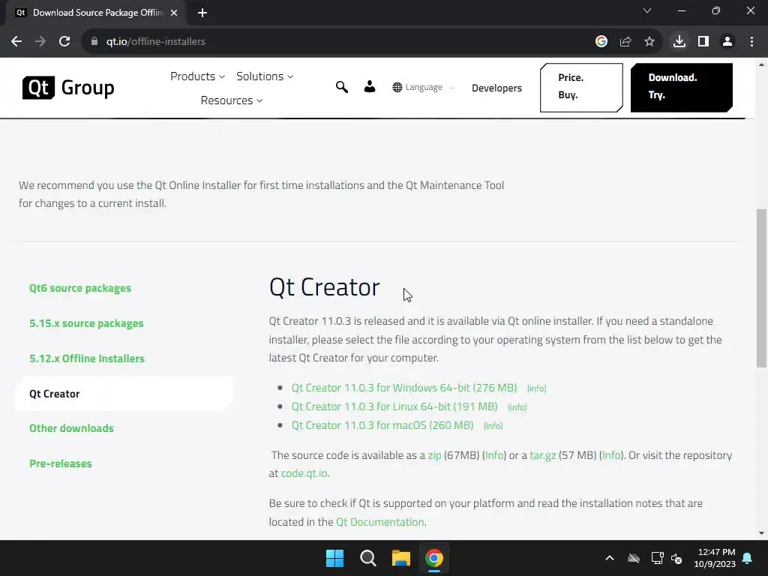Click the Download. Try. button

coord(681,87)
